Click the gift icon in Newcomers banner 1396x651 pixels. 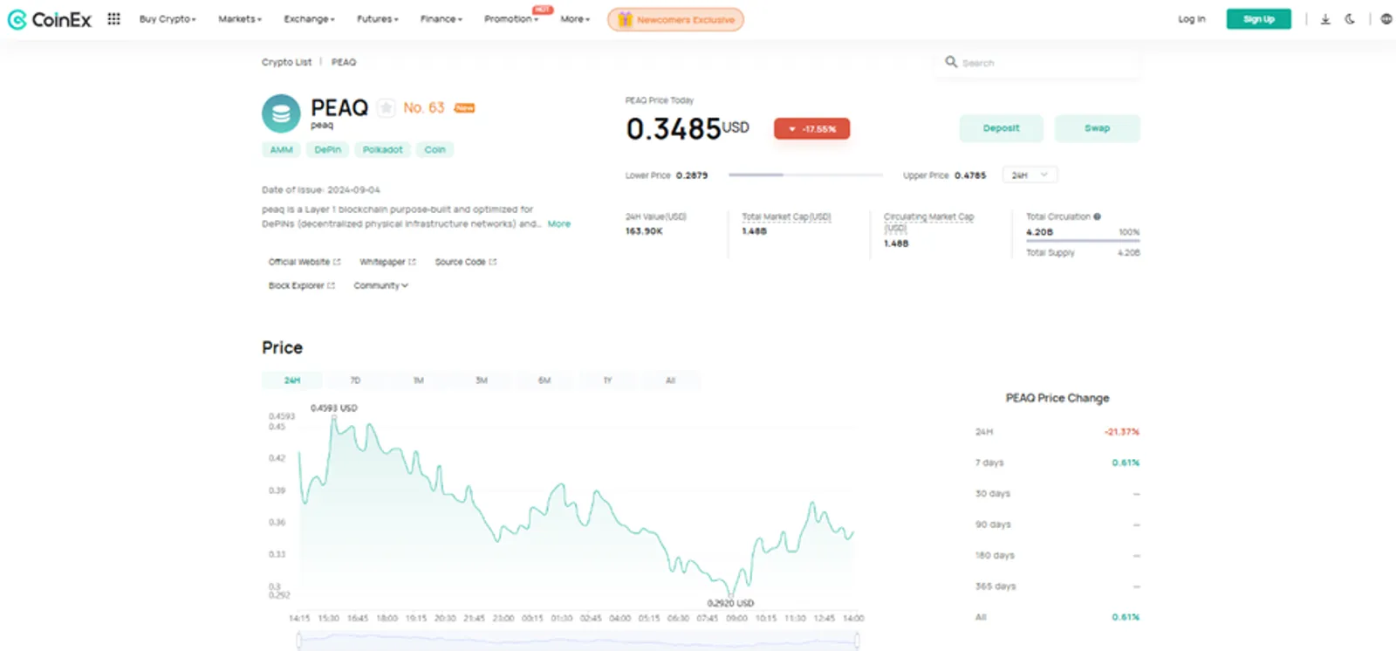(x=625, y=19)
